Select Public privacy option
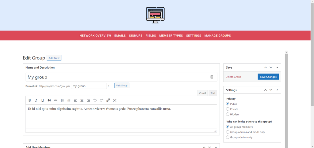This screenshot has width=314, height=148. pos(228,104)
